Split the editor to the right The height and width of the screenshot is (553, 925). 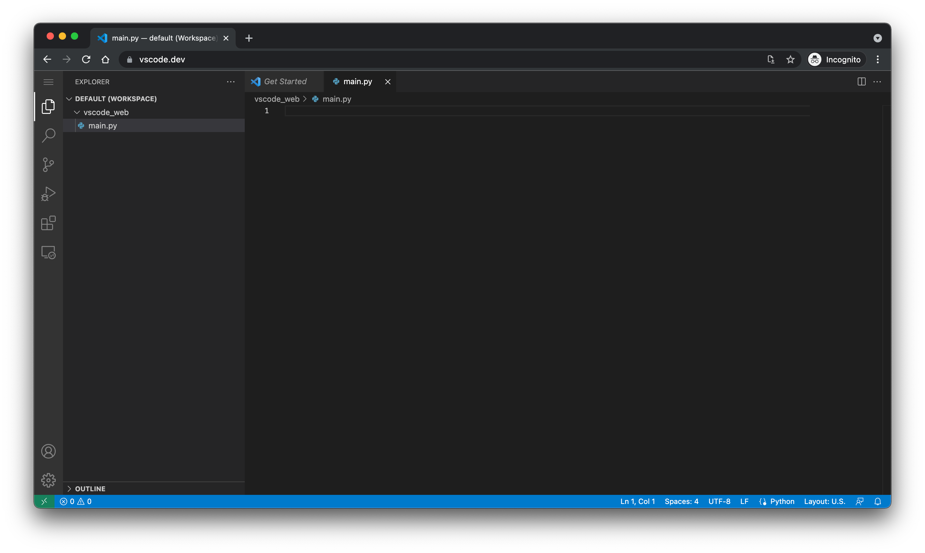coord(861,81)
